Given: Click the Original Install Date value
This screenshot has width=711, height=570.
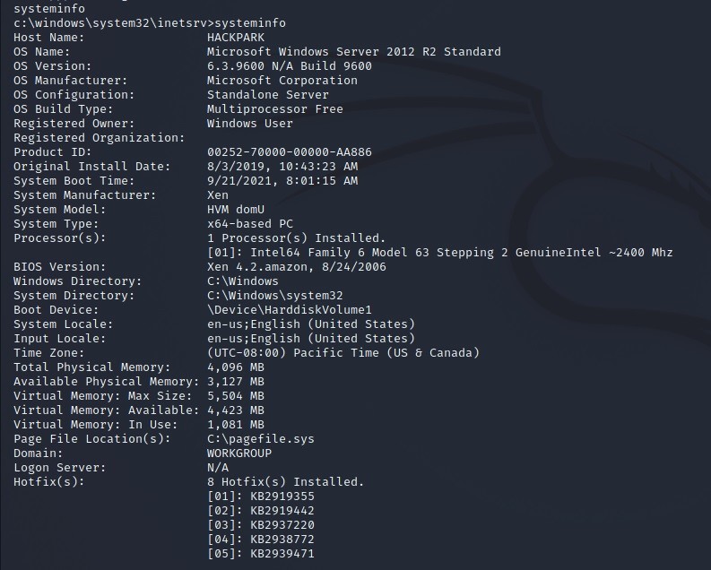Looking at the screenshot, I should pyautogui.click(x=282, y=166).
